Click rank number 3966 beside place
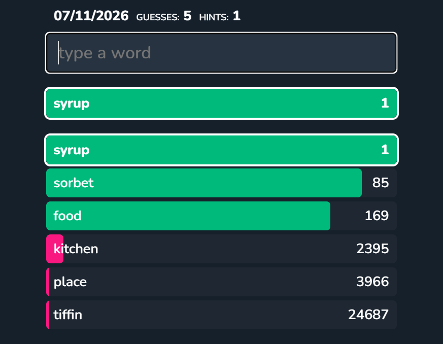This screenshot has height=344, width=443. pos(372,282)
